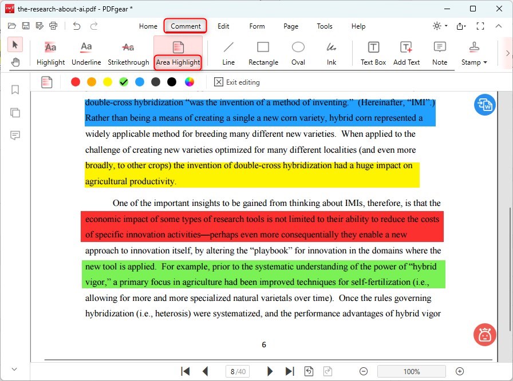Go to the Form tab
This screenshot has height=381, width=513.
coord(257,26)
